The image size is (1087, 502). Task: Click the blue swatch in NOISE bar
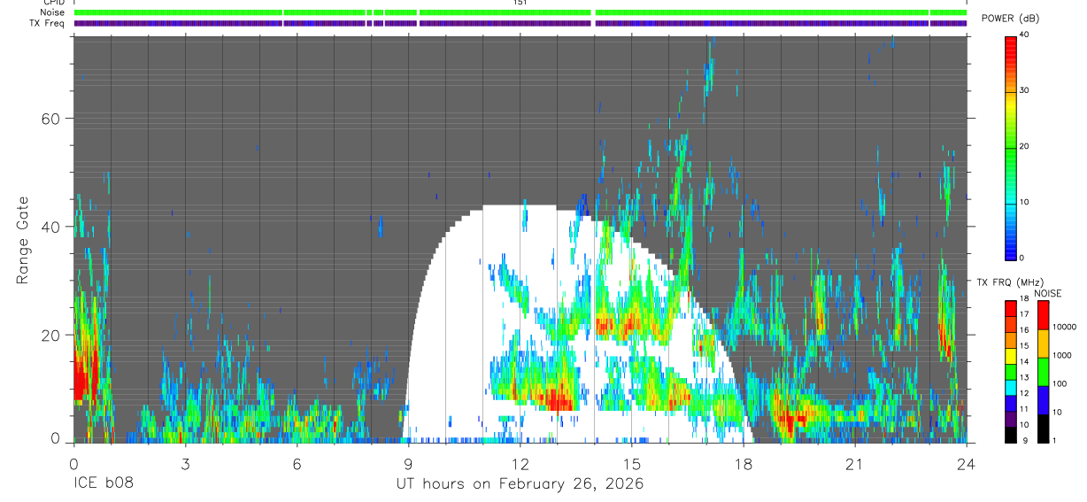(1043, 400)
